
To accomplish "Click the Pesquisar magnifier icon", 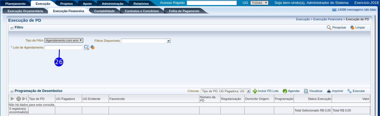I will tap(329, 28).
